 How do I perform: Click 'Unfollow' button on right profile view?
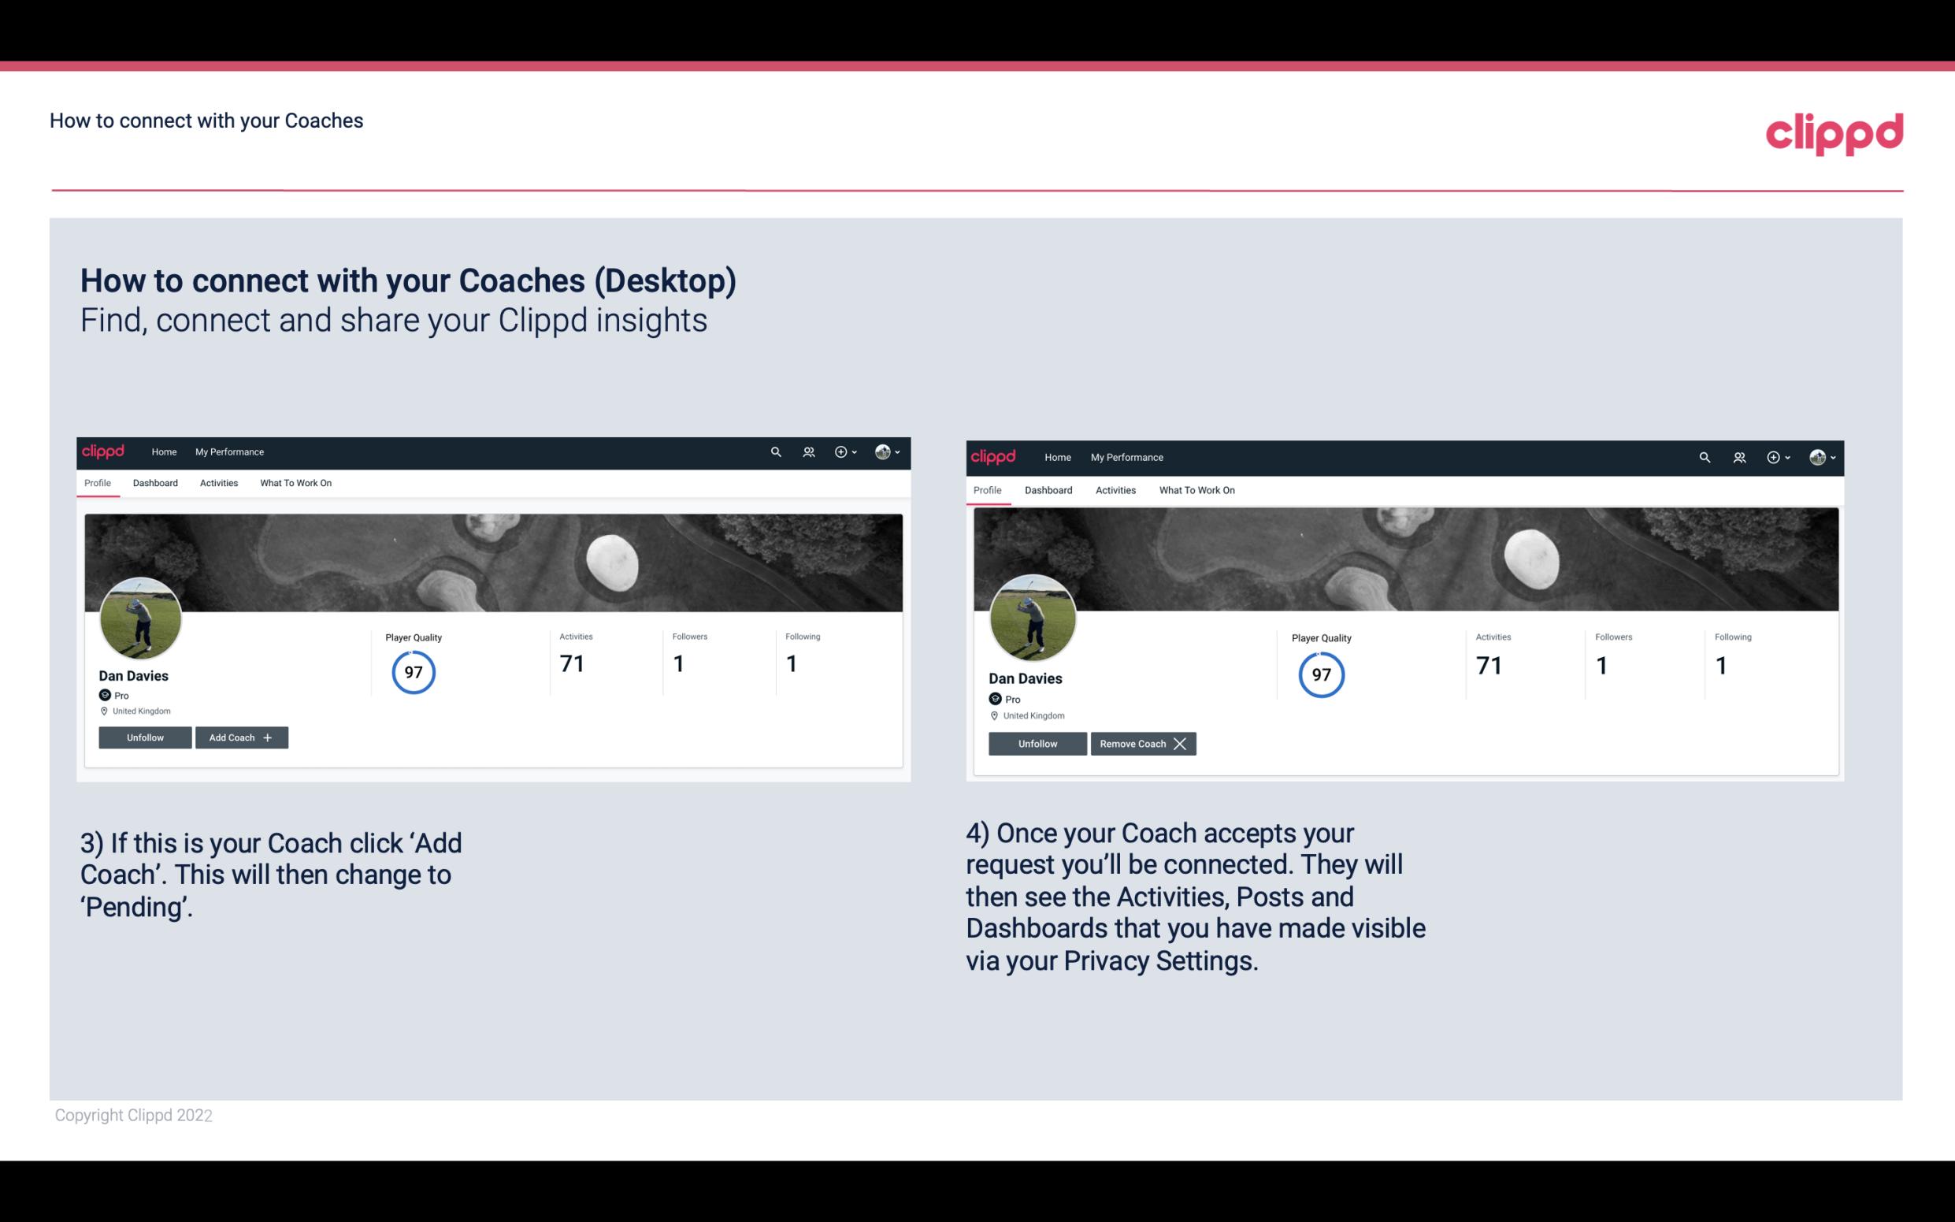[x=1036, y=743]
